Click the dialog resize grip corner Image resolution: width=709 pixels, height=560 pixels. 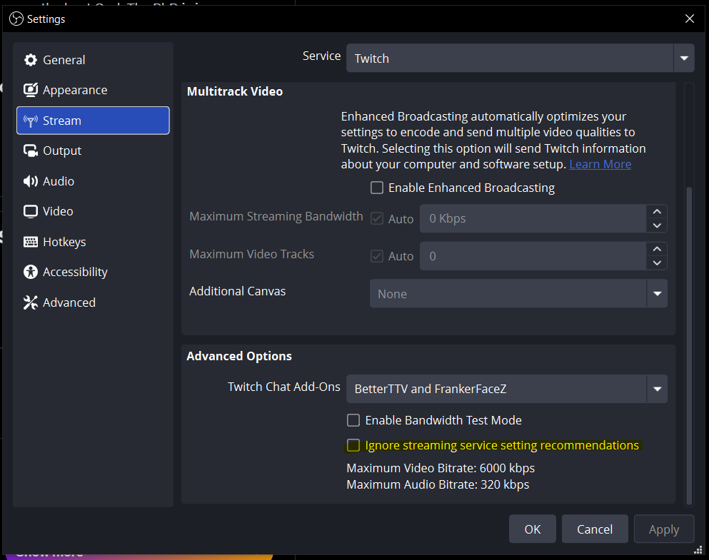point(698,549)
